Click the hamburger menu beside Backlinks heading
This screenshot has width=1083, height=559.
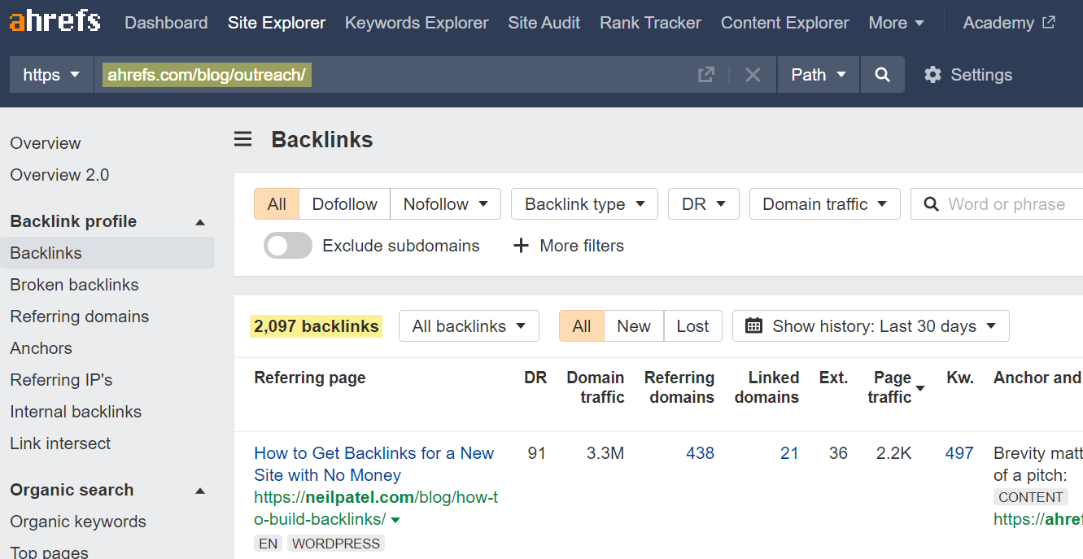click(242, 139)
